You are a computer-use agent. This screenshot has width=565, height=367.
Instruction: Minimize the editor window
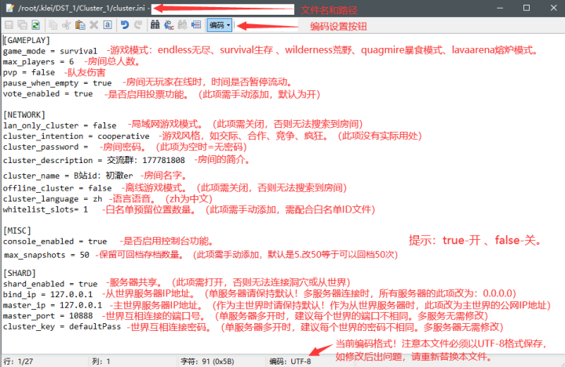[500, 8]
